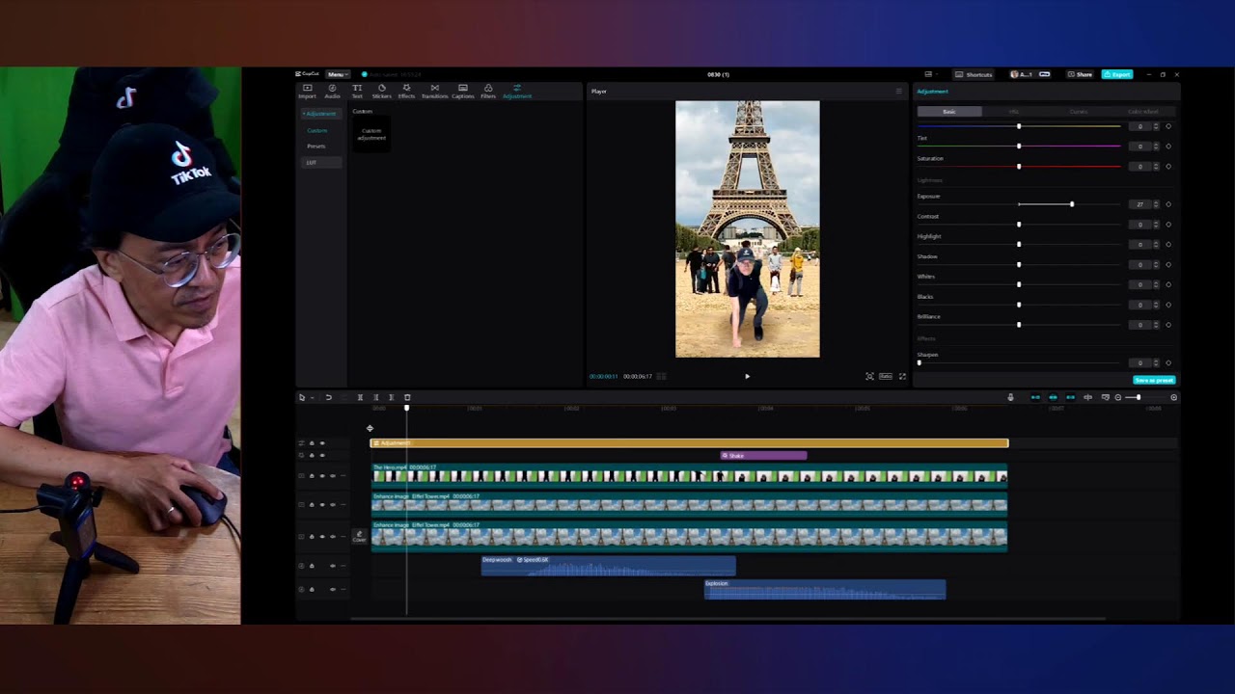Click the trash Delete icon in timeline toolbar
1235x694 pixels.
point(407,397)
